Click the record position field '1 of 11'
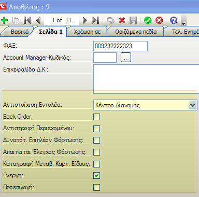 click(x=62, y=20)
